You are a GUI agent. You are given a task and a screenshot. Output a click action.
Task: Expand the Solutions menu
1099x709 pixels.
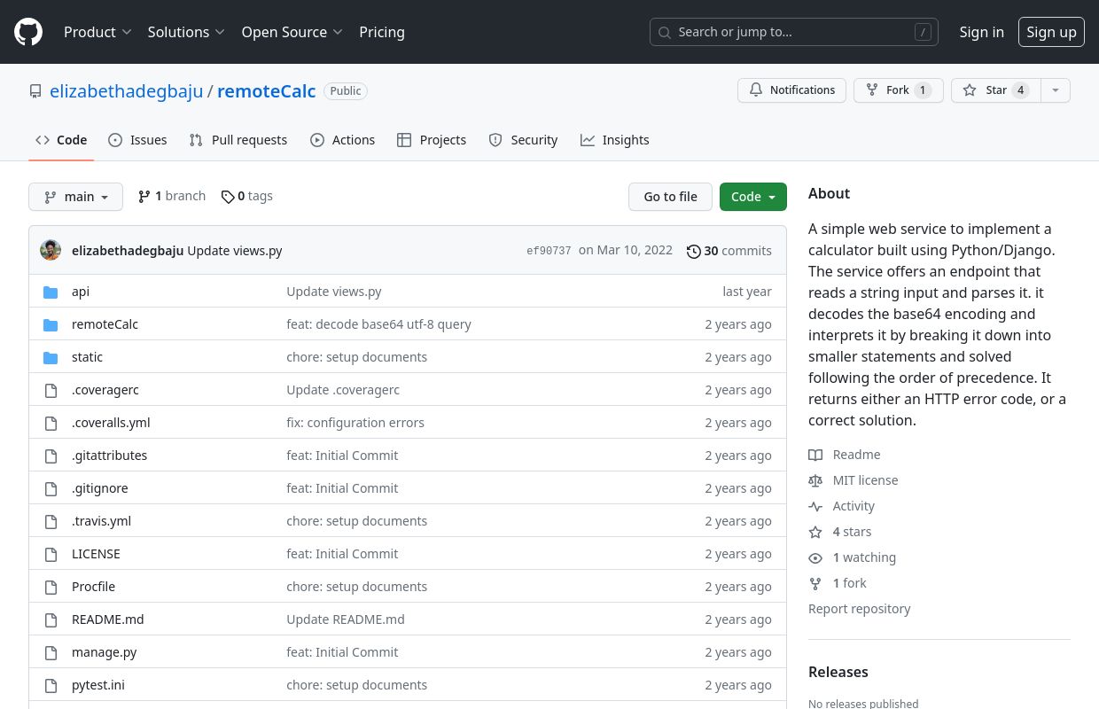click(x=187, y=32)
